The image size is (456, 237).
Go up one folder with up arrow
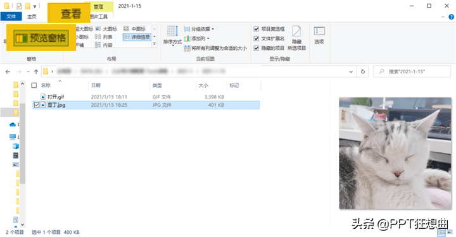(x=36, y=71)
